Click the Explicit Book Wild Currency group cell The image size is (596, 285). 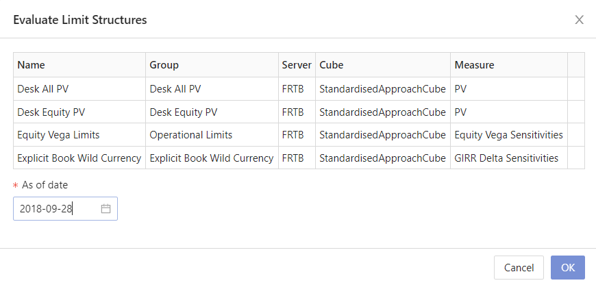(211, 158)
